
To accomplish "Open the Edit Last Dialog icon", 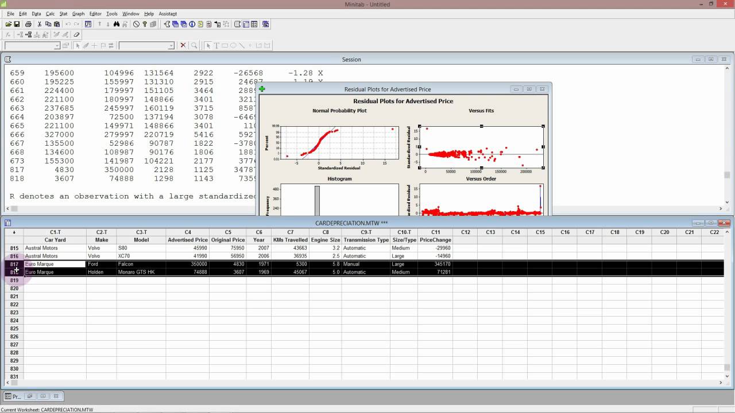I will pos(88,24).
